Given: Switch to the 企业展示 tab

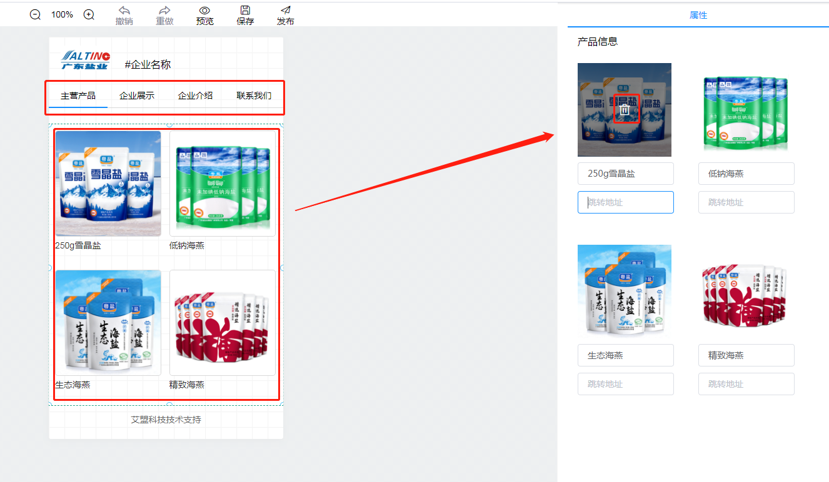Looking at the screenshot, I should pyautogui.click(x=137, y=96).
